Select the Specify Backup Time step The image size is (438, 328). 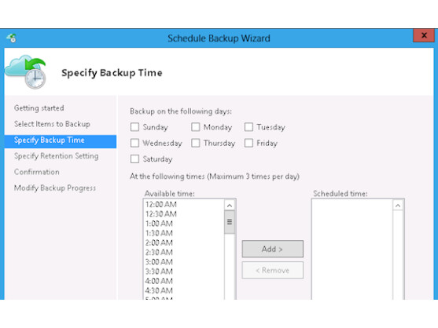(x=61, y=141)
